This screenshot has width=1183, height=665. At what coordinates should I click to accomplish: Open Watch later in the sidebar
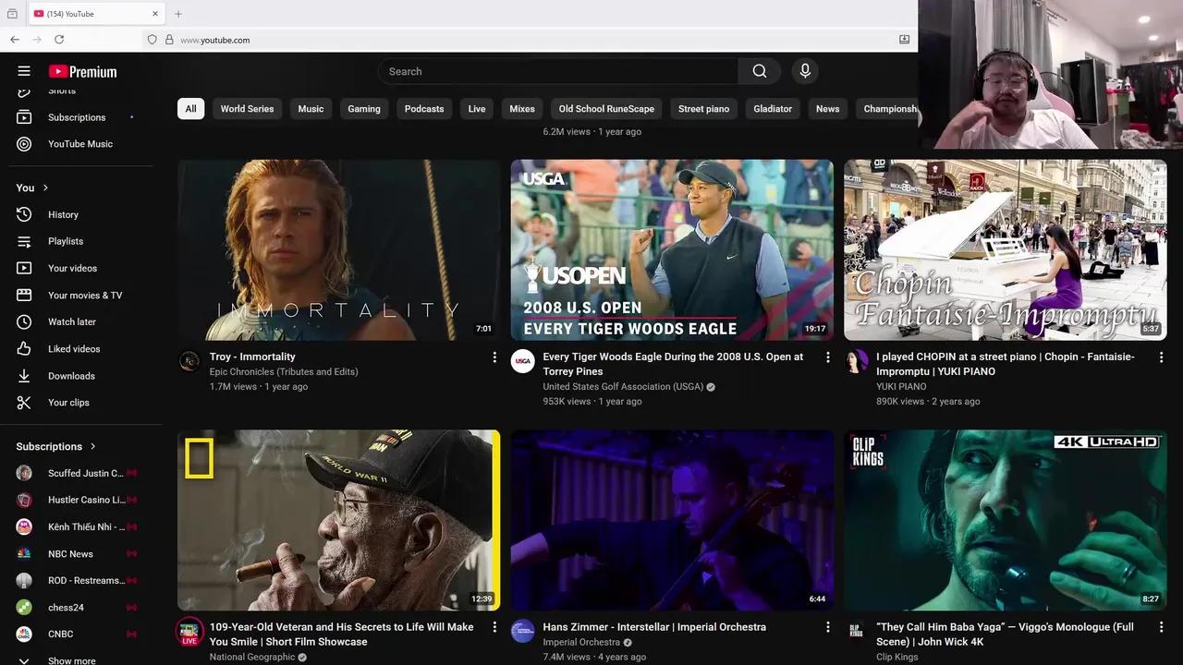pyautogui.click(x=71, y=321)
